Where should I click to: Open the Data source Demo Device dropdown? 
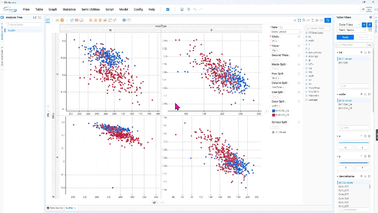[286, 32]
